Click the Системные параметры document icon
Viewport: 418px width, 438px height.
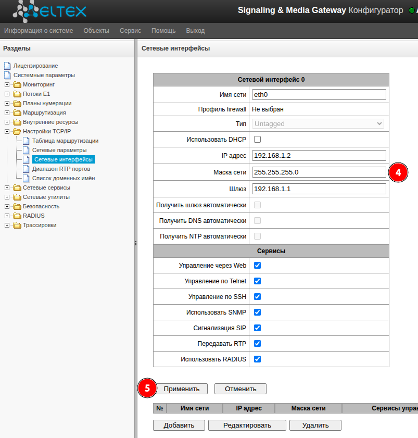[x=7, y=75]
